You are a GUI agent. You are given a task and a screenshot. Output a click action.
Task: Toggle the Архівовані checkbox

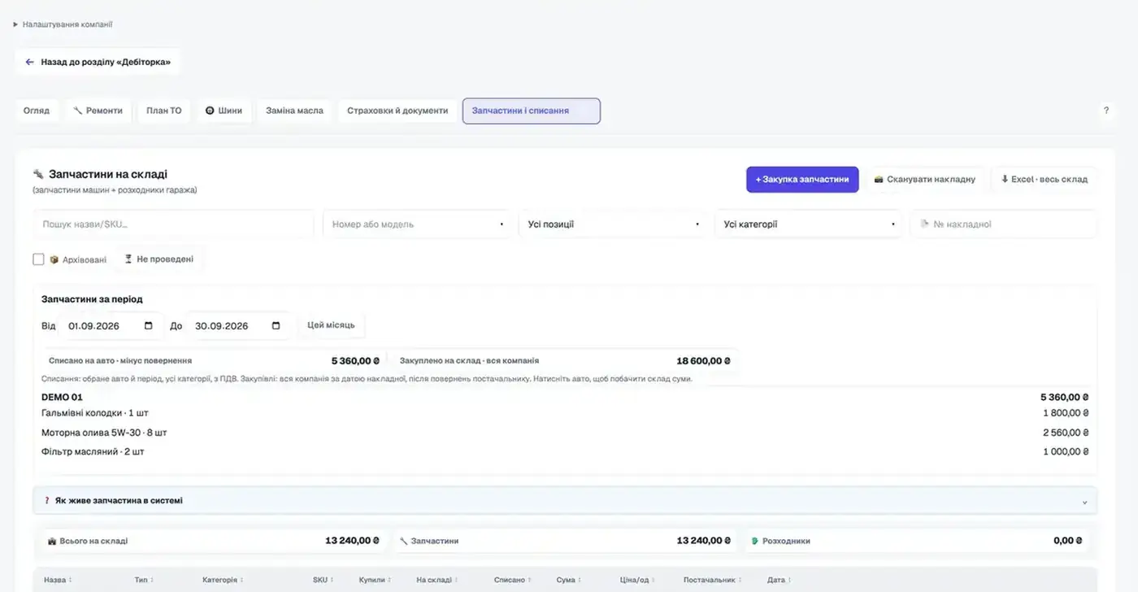click(x=38, y=259)
